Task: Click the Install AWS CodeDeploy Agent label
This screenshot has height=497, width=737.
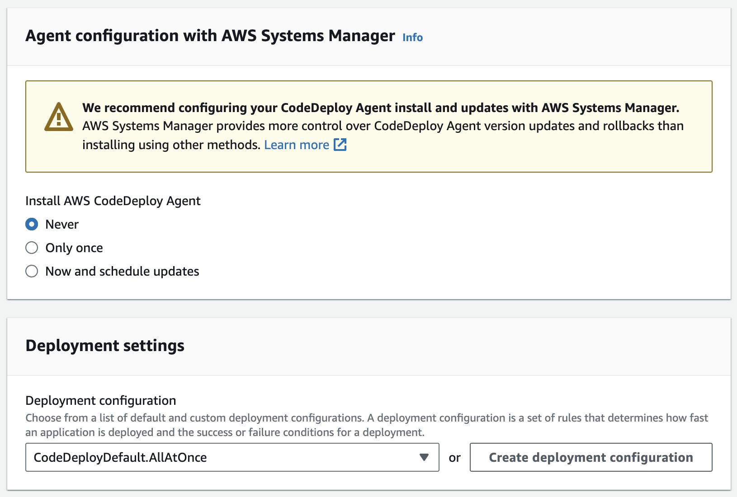Action: click(113, 201)
